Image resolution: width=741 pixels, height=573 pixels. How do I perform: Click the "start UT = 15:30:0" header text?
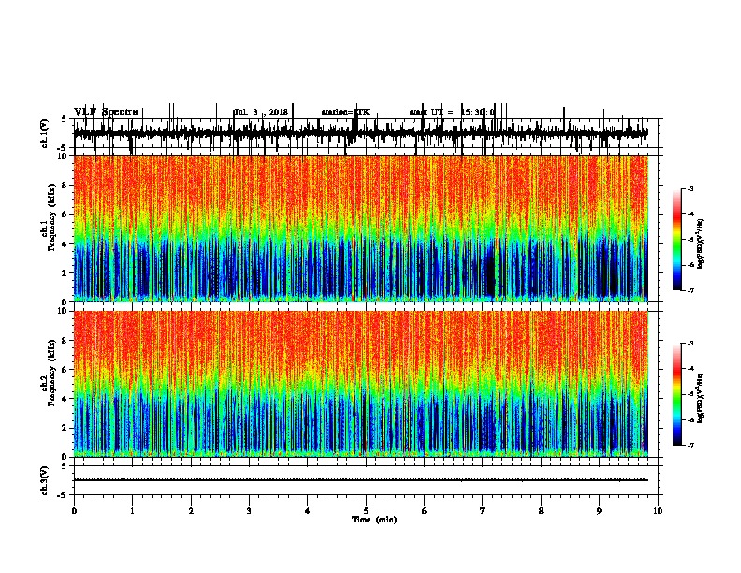452,112
